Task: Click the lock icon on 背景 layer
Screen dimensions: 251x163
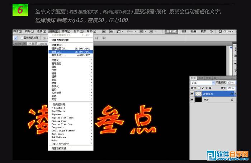Action: (232, 100)
